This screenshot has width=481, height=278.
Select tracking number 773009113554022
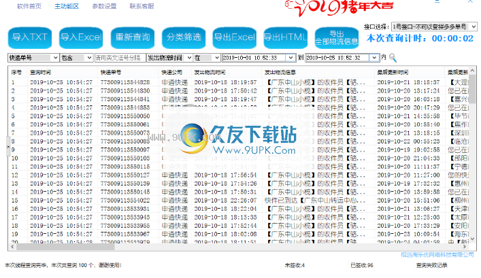point(125,200)
